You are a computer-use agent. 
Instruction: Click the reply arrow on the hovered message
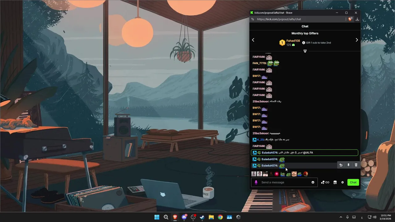click(341, 165)
